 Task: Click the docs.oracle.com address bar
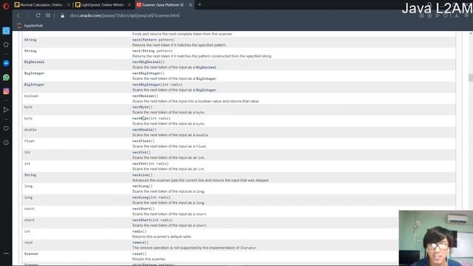point(125,16)
